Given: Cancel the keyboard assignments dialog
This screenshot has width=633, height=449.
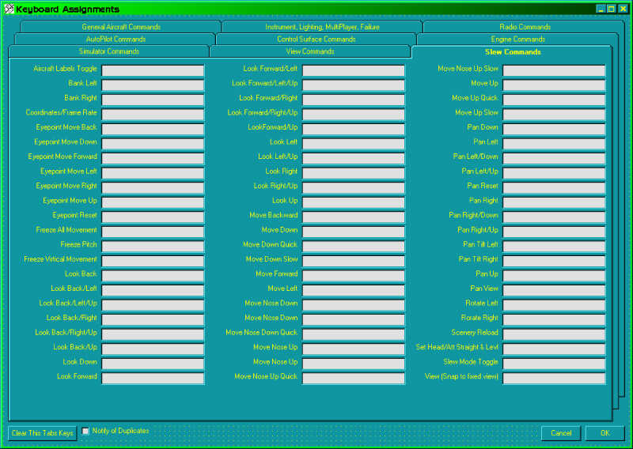Looking at the screenshot, I should pos(561,433).
